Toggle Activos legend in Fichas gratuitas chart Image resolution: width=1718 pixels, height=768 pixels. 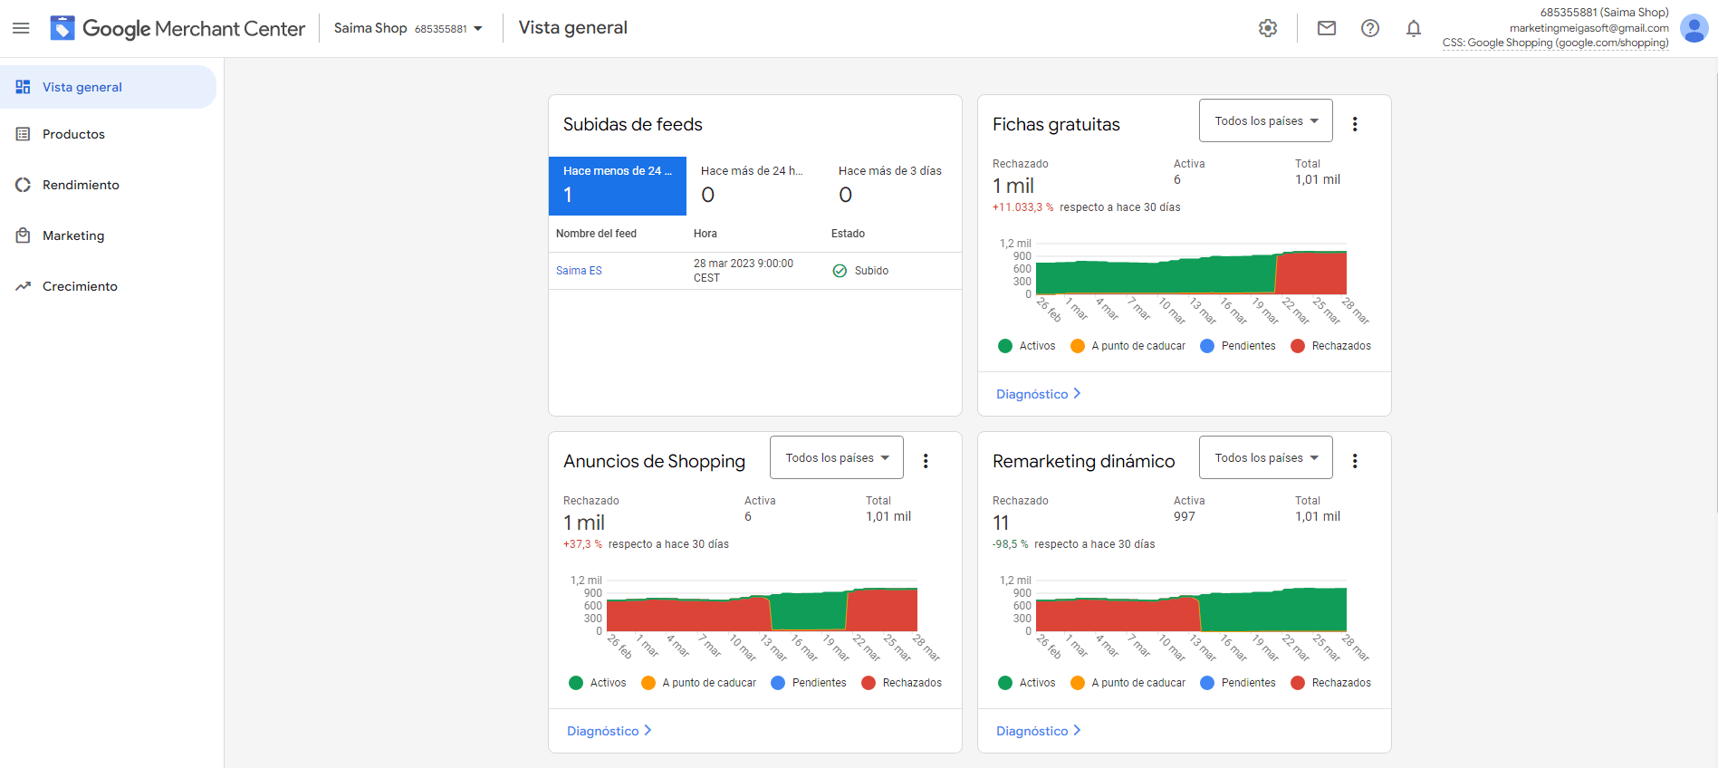tap(1027, 346)
